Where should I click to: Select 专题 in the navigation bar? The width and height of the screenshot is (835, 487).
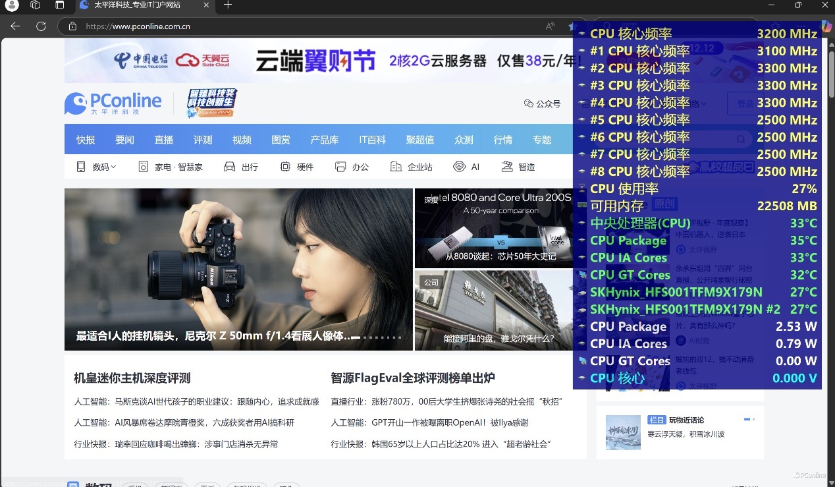pyautogui.click(x=542, y=140)
